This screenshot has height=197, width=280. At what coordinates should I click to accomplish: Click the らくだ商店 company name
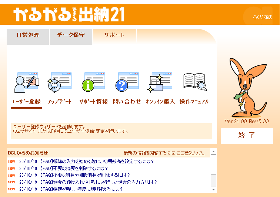[263, 17]
